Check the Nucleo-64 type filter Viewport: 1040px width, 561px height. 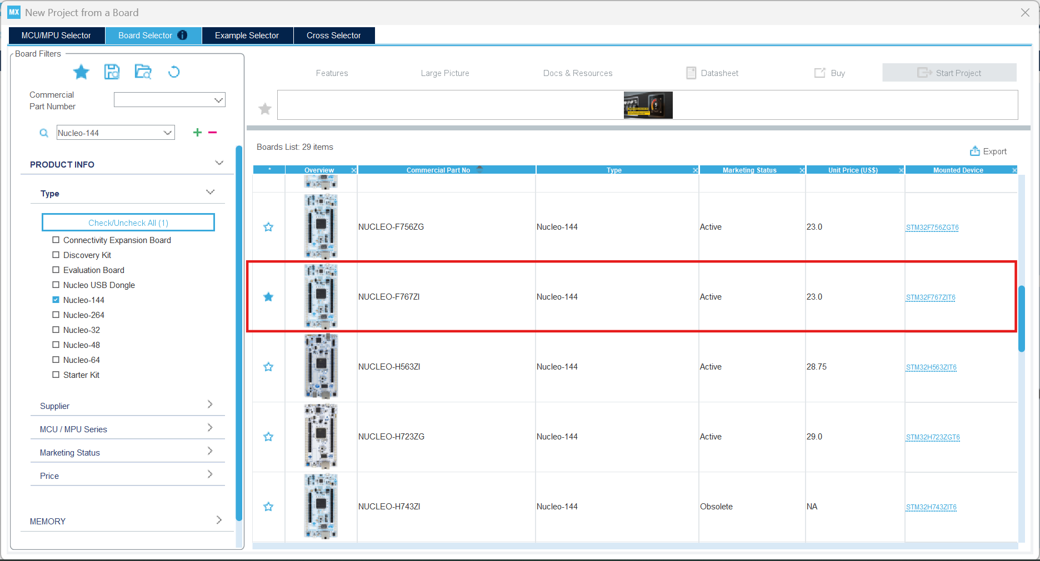click(x=56, y=360)
